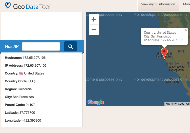Image resolution: width=190 pixels, height=133 pixels.
Task: Click the Region value California
Action: [x=25, y=89]
